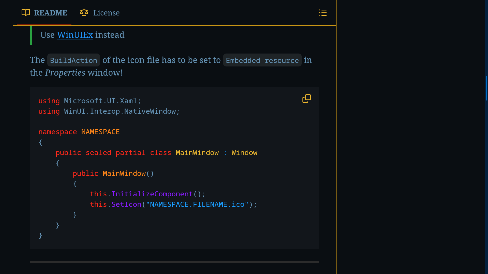Click the line using Microsoft.UI.Xaml;
The width and height of the screenshot is (488, 274).
[90, 101]
